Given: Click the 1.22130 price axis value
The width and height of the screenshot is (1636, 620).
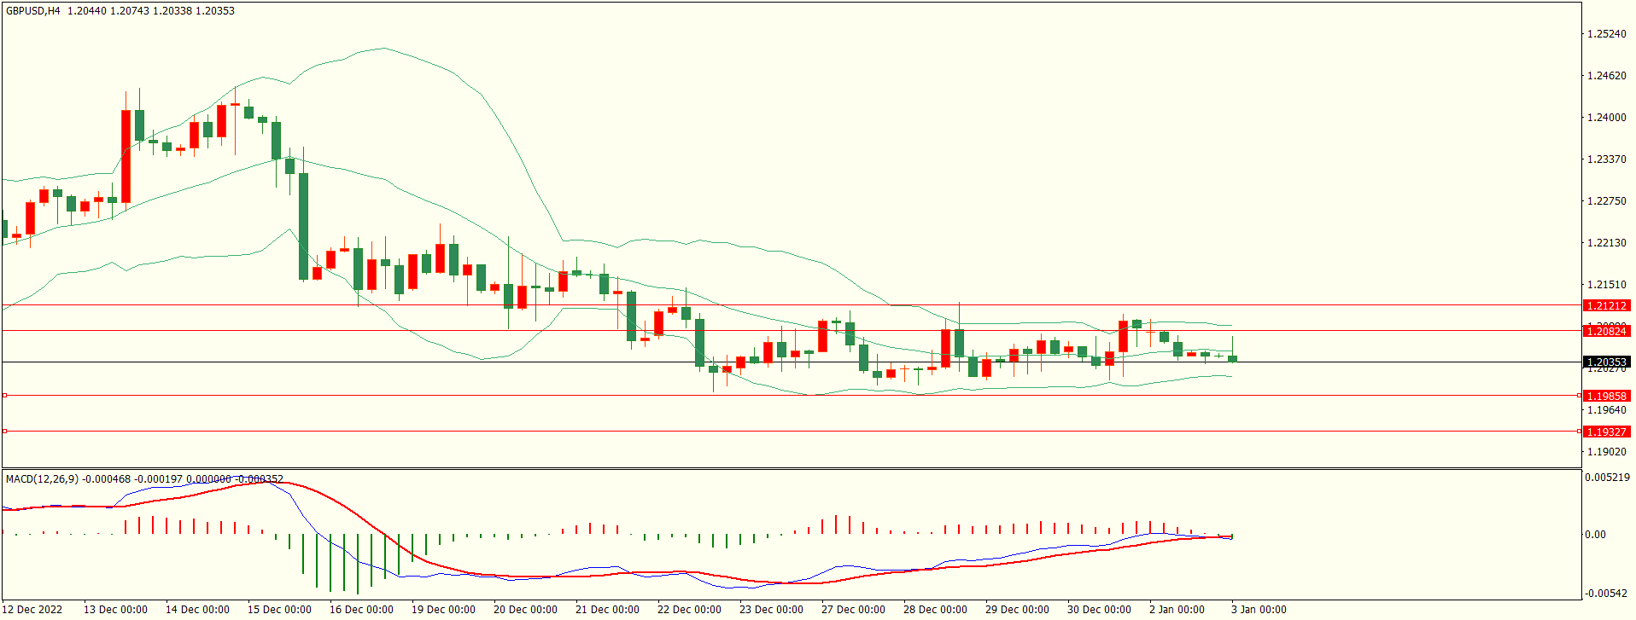Looking at the screenshot, I should click(x=1606, y=243).
